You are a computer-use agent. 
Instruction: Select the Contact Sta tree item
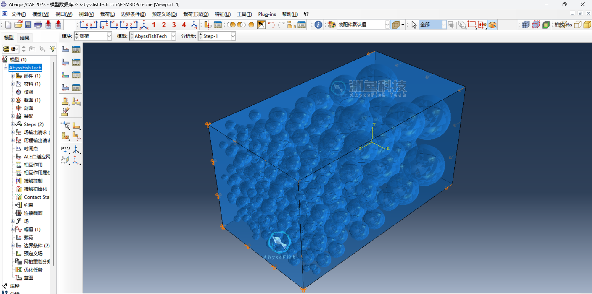pyautogui.click(x=36, y=197)
